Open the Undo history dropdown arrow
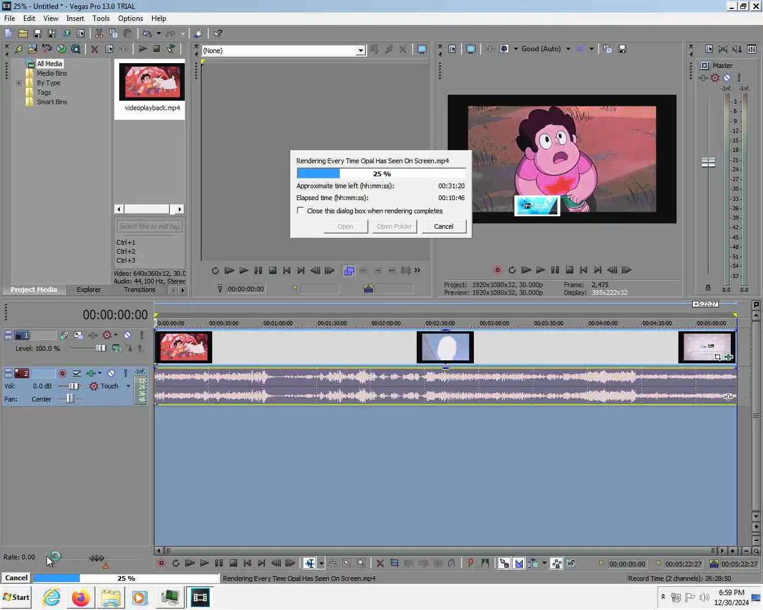The image size is (763, 610). coord(159,33)
